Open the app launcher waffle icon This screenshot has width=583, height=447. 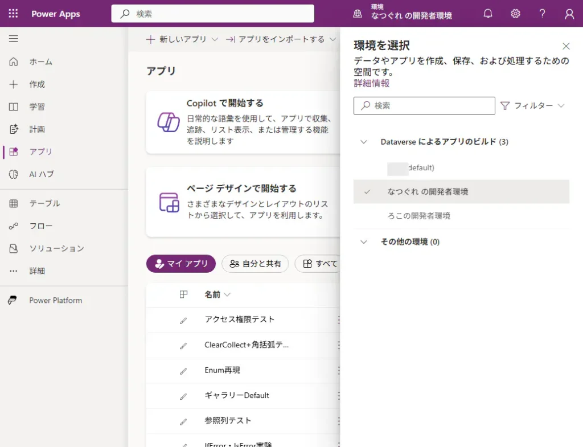click(14, 14)
